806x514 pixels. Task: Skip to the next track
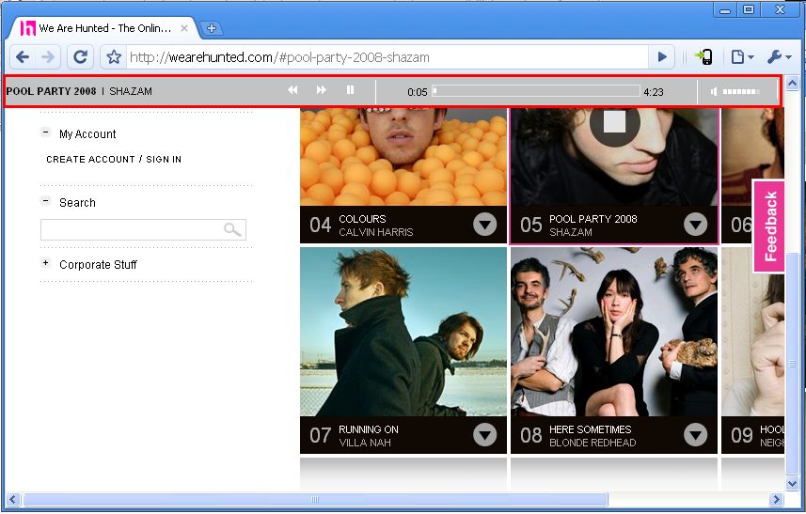click(322, 90)
